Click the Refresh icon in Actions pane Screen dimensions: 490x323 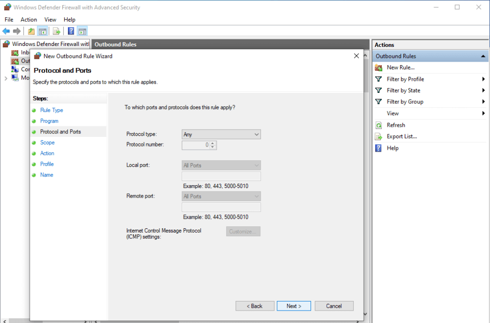coord(379,125)
